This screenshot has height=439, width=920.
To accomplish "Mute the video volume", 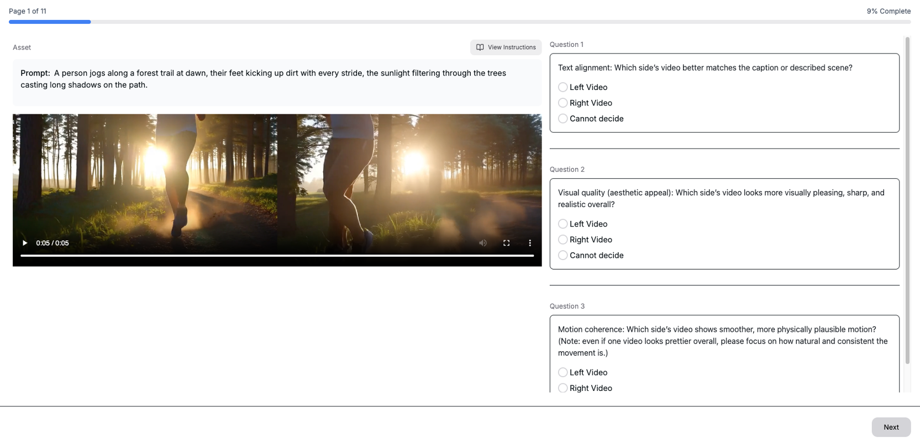I will pyautogui.click(x=483, y=243).
